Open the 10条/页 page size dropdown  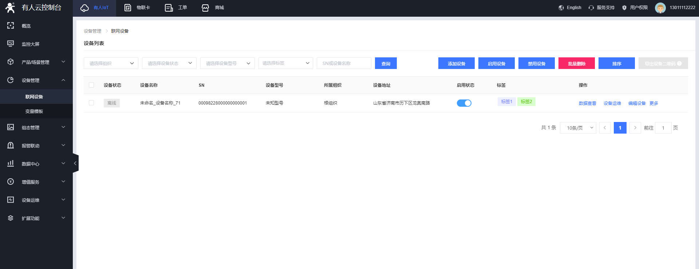tap(578, 128)
